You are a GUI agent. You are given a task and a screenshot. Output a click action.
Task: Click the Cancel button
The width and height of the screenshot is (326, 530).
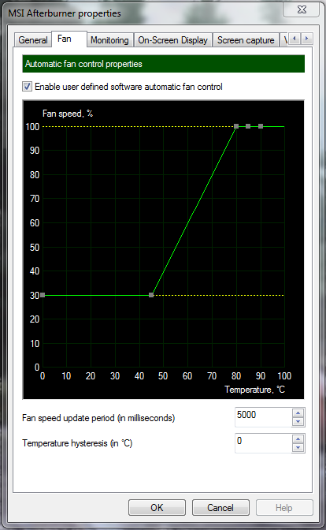220,507
